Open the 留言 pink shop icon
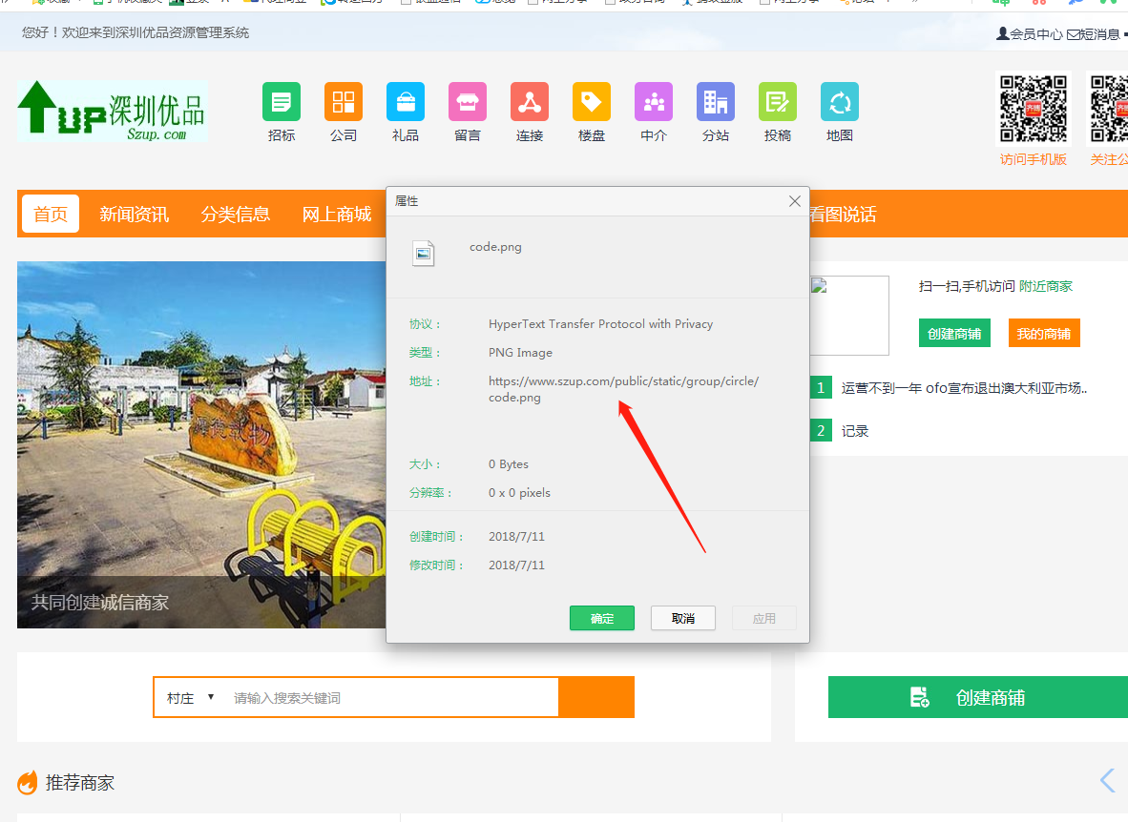This screenshot has height=822, width=1128. pyautogui.click(x=468, y=102)
